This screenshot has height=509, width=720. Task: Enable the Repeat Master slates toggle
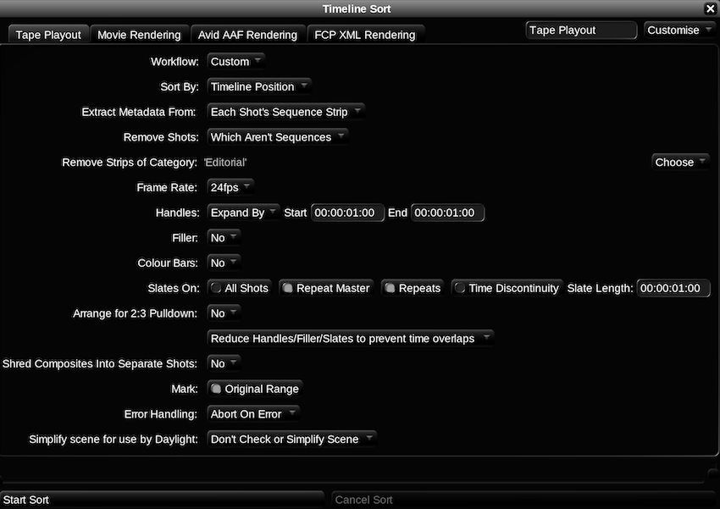click(326, 288)
